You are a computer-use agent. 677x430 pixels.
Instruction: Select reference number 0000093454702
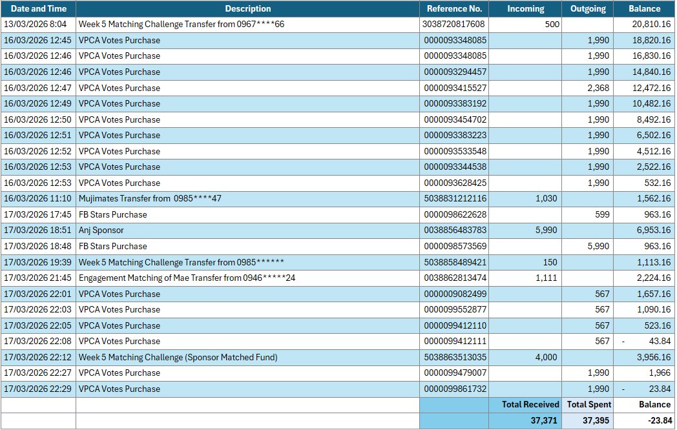tap(455, 119)
